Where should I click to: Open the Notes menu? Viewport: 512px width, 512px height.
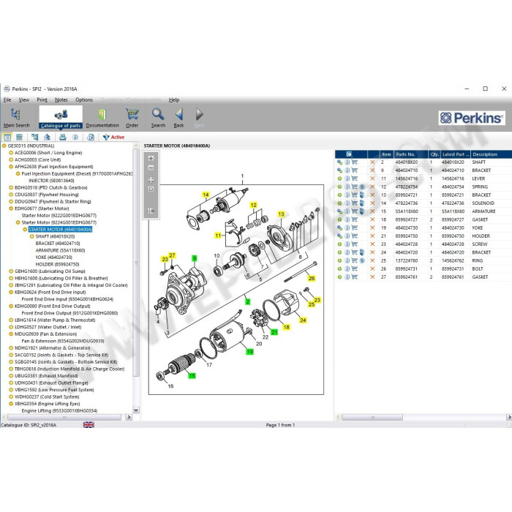pos(61,100)
